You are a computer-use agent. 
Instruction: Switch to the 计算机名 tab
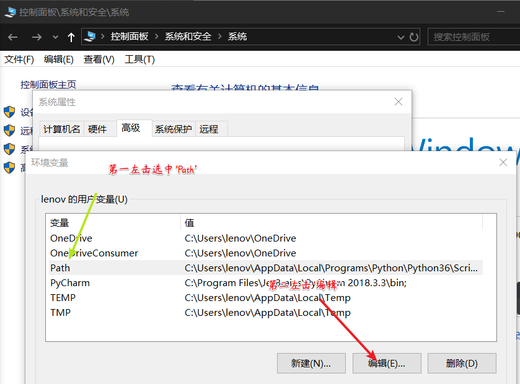(x=61, y=128)
